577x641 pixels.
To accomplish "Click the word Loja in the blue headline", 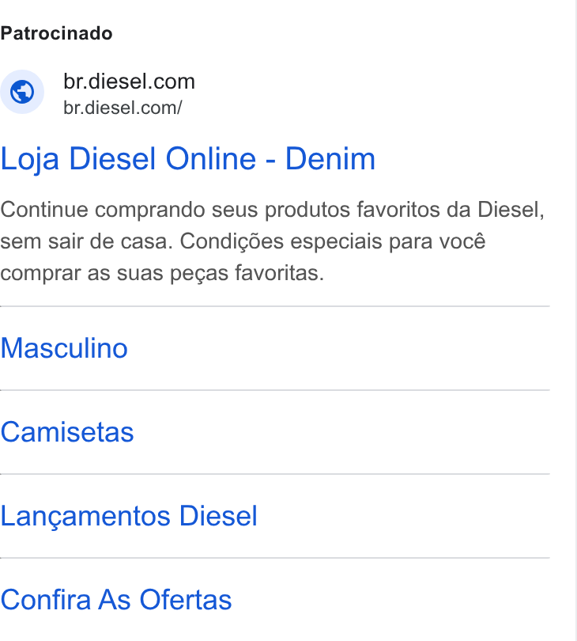I will point(30,160).
